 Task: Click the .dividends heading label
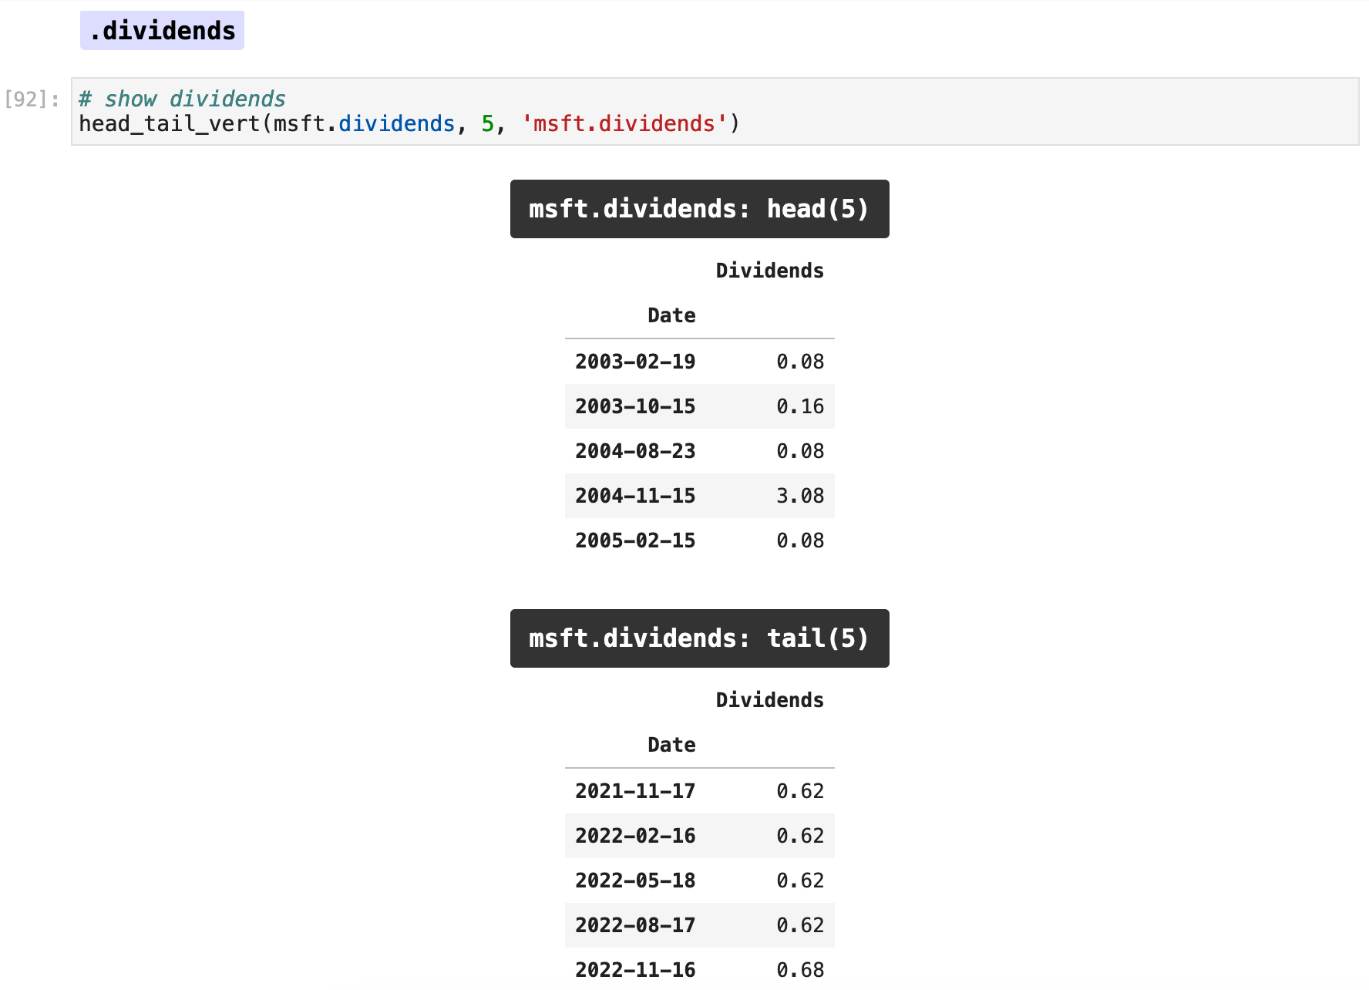pyautogui.click(x=162, y=31)
